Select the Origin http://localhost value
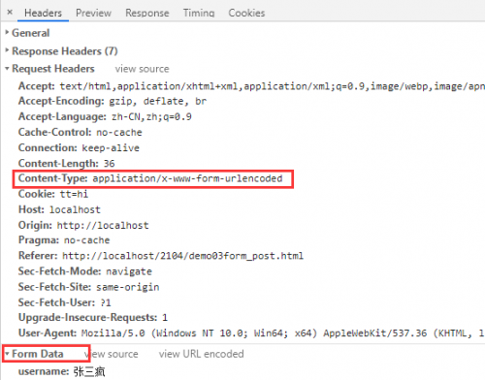The image size is (485, 380). coord(103,225)
